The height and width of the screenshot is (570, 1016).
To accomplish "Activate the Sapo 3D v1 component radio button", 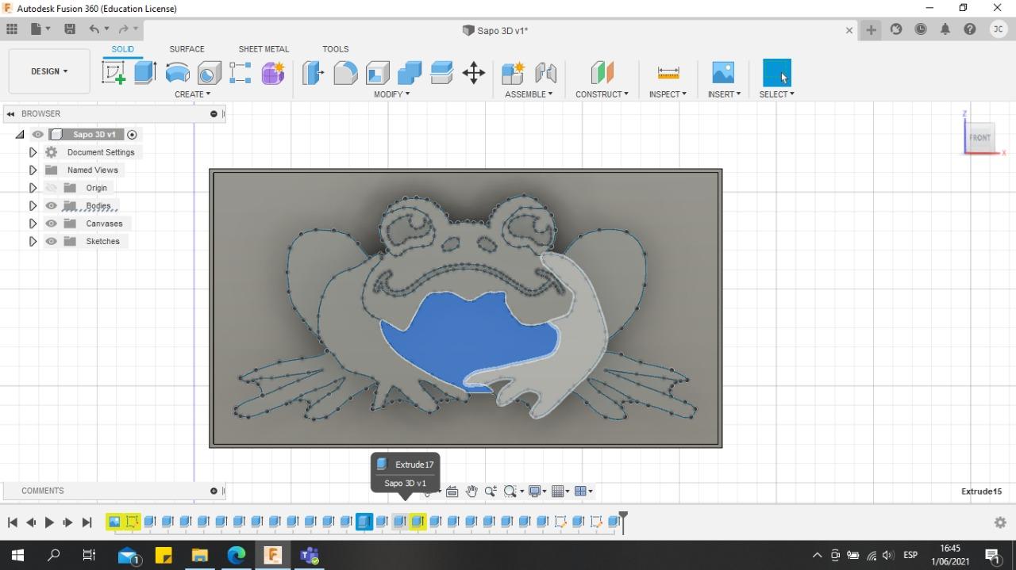I will click(x=133, y=135).
